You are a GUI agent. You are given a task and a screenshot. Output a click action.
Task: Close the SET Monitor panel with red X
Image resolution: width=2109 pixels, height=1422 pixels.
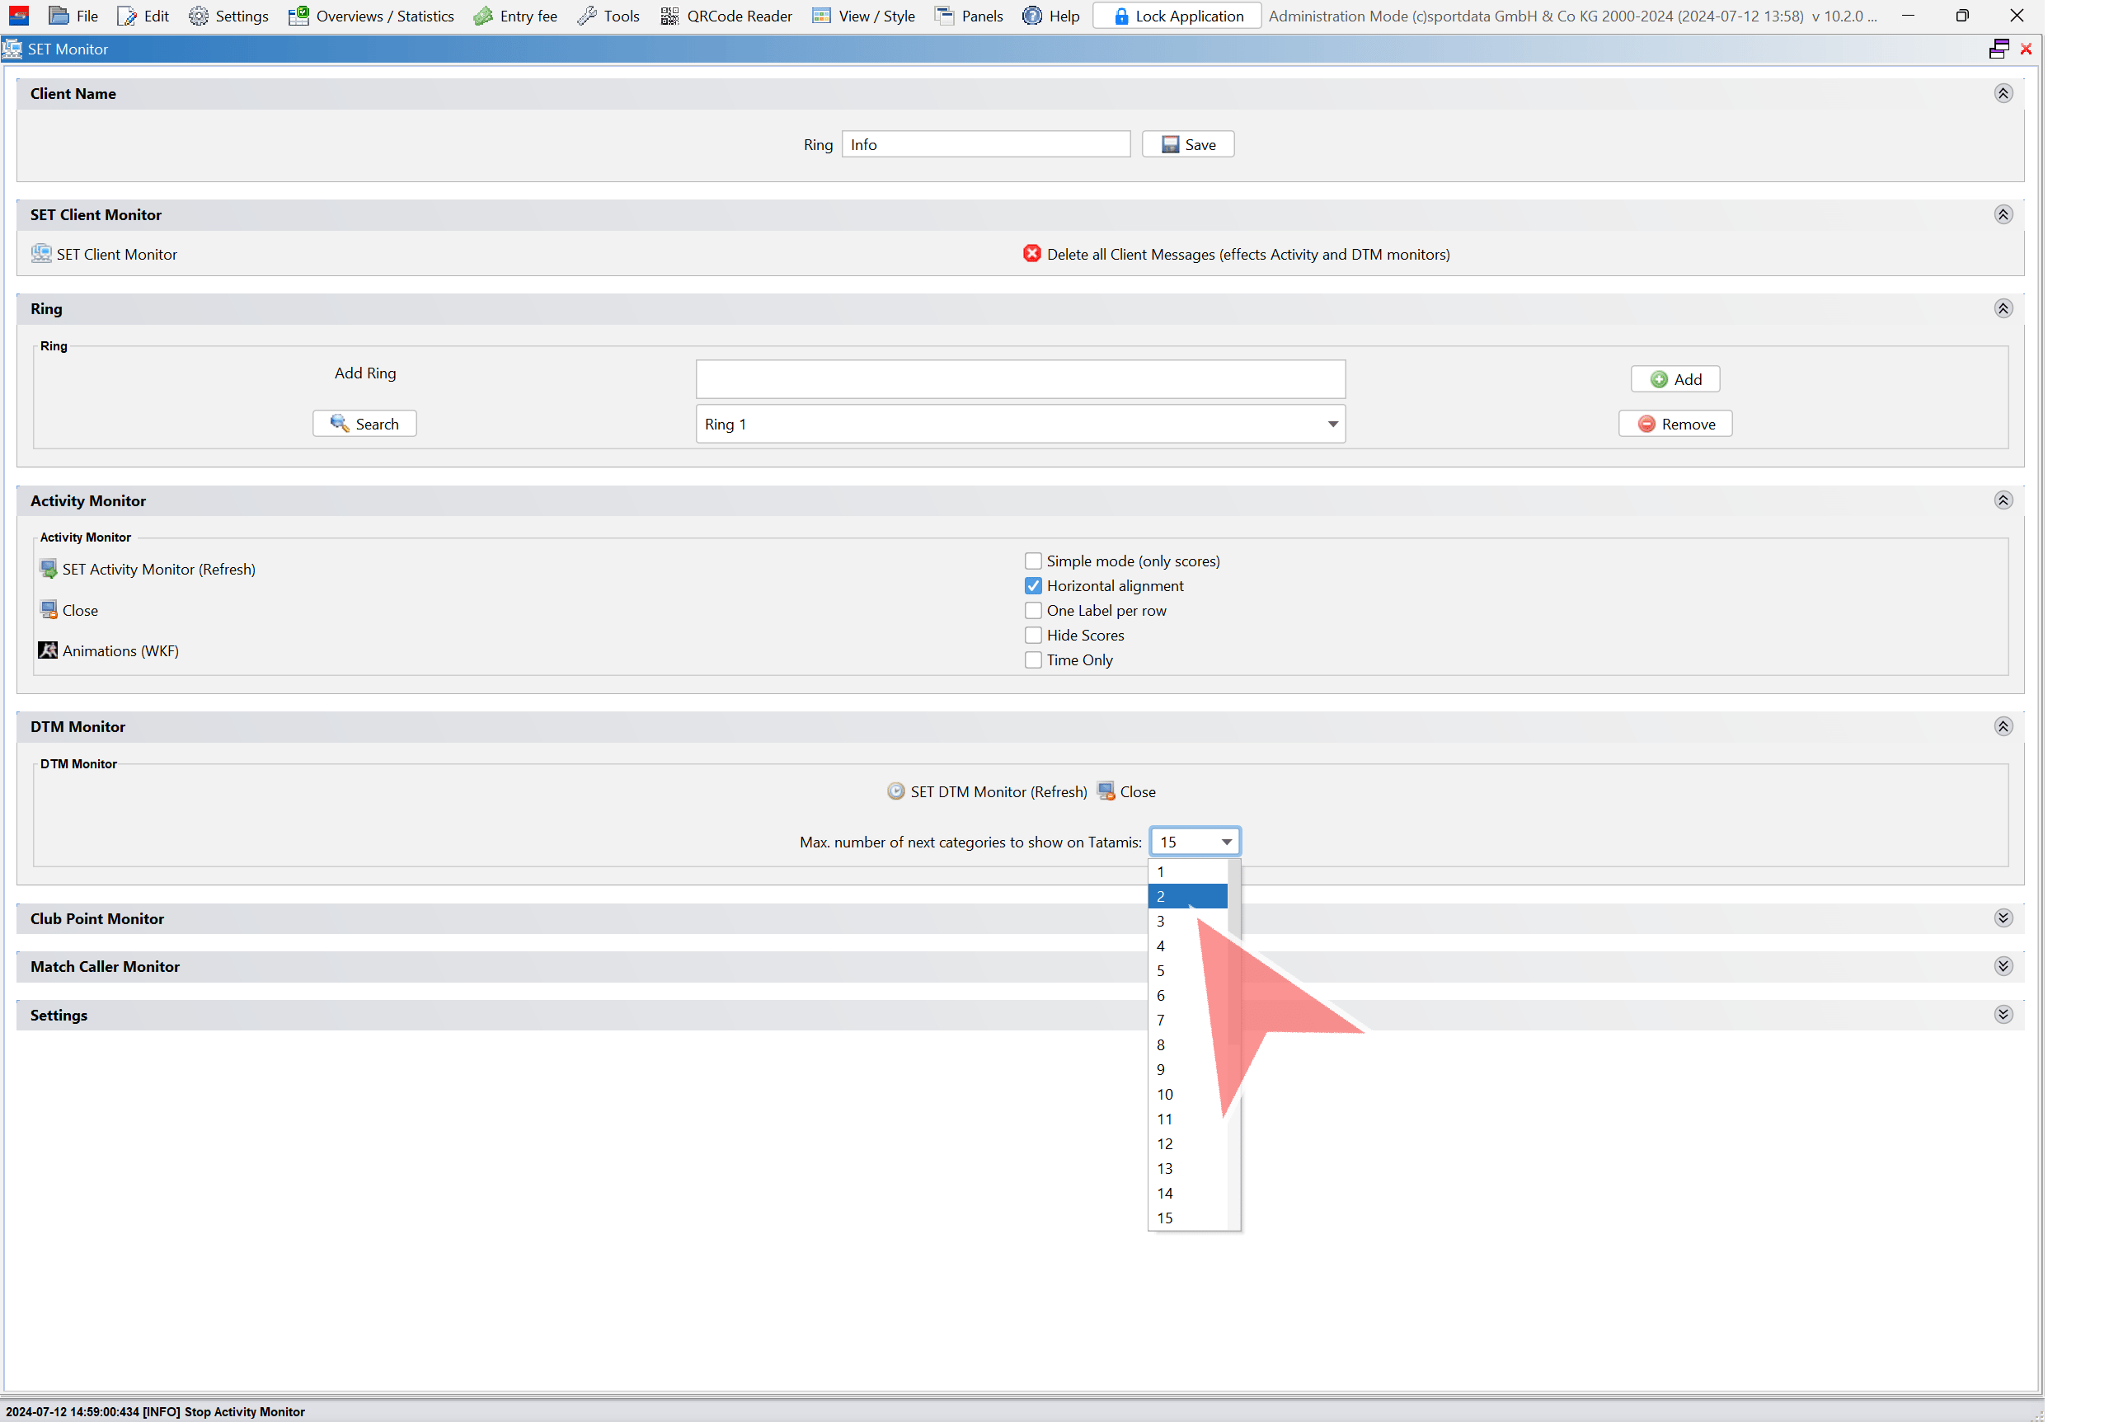pos(2025,49)
